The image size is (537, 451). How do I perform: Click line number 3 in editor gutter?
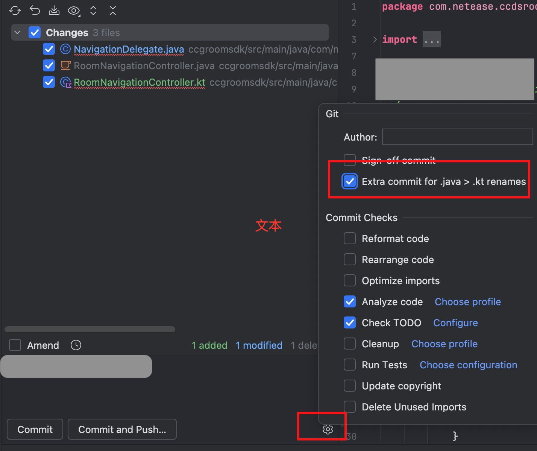tap(353, 39)
